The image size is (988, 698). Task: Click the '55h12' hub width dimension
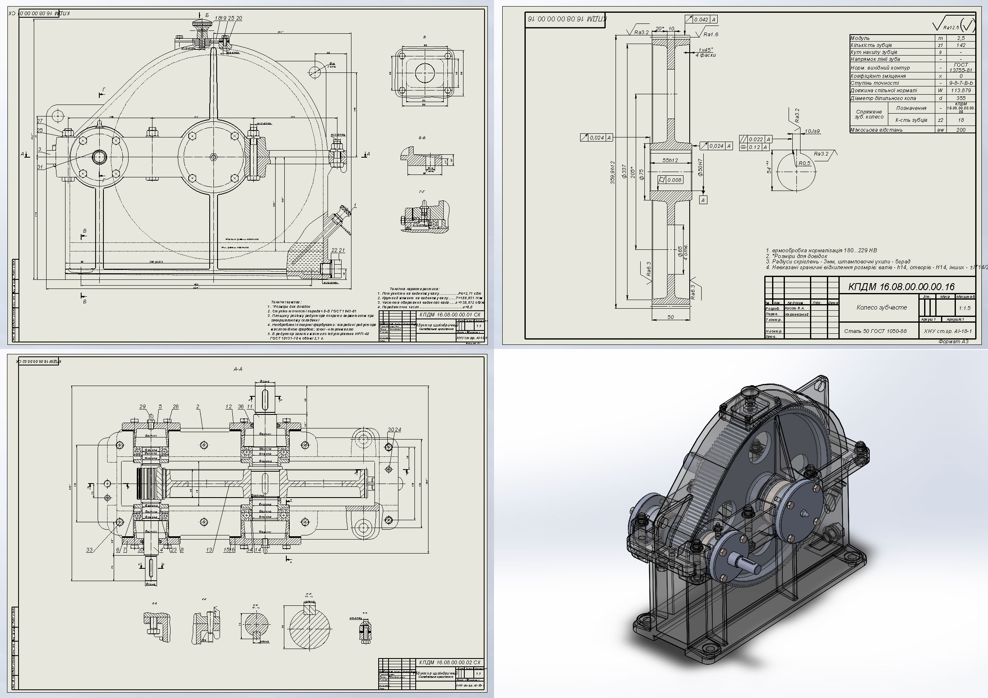pos(670,161)
